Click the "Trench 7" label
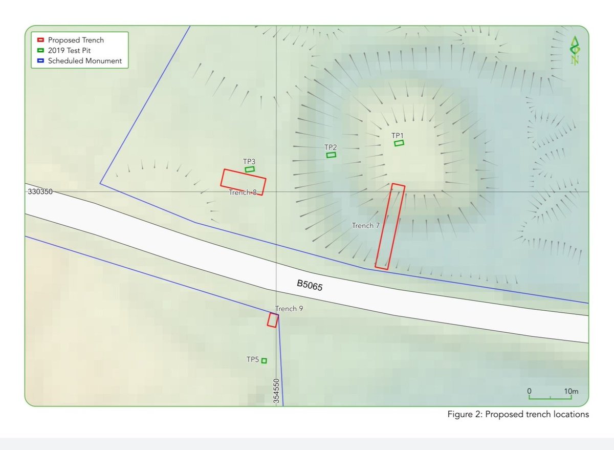 click(366, 225)
